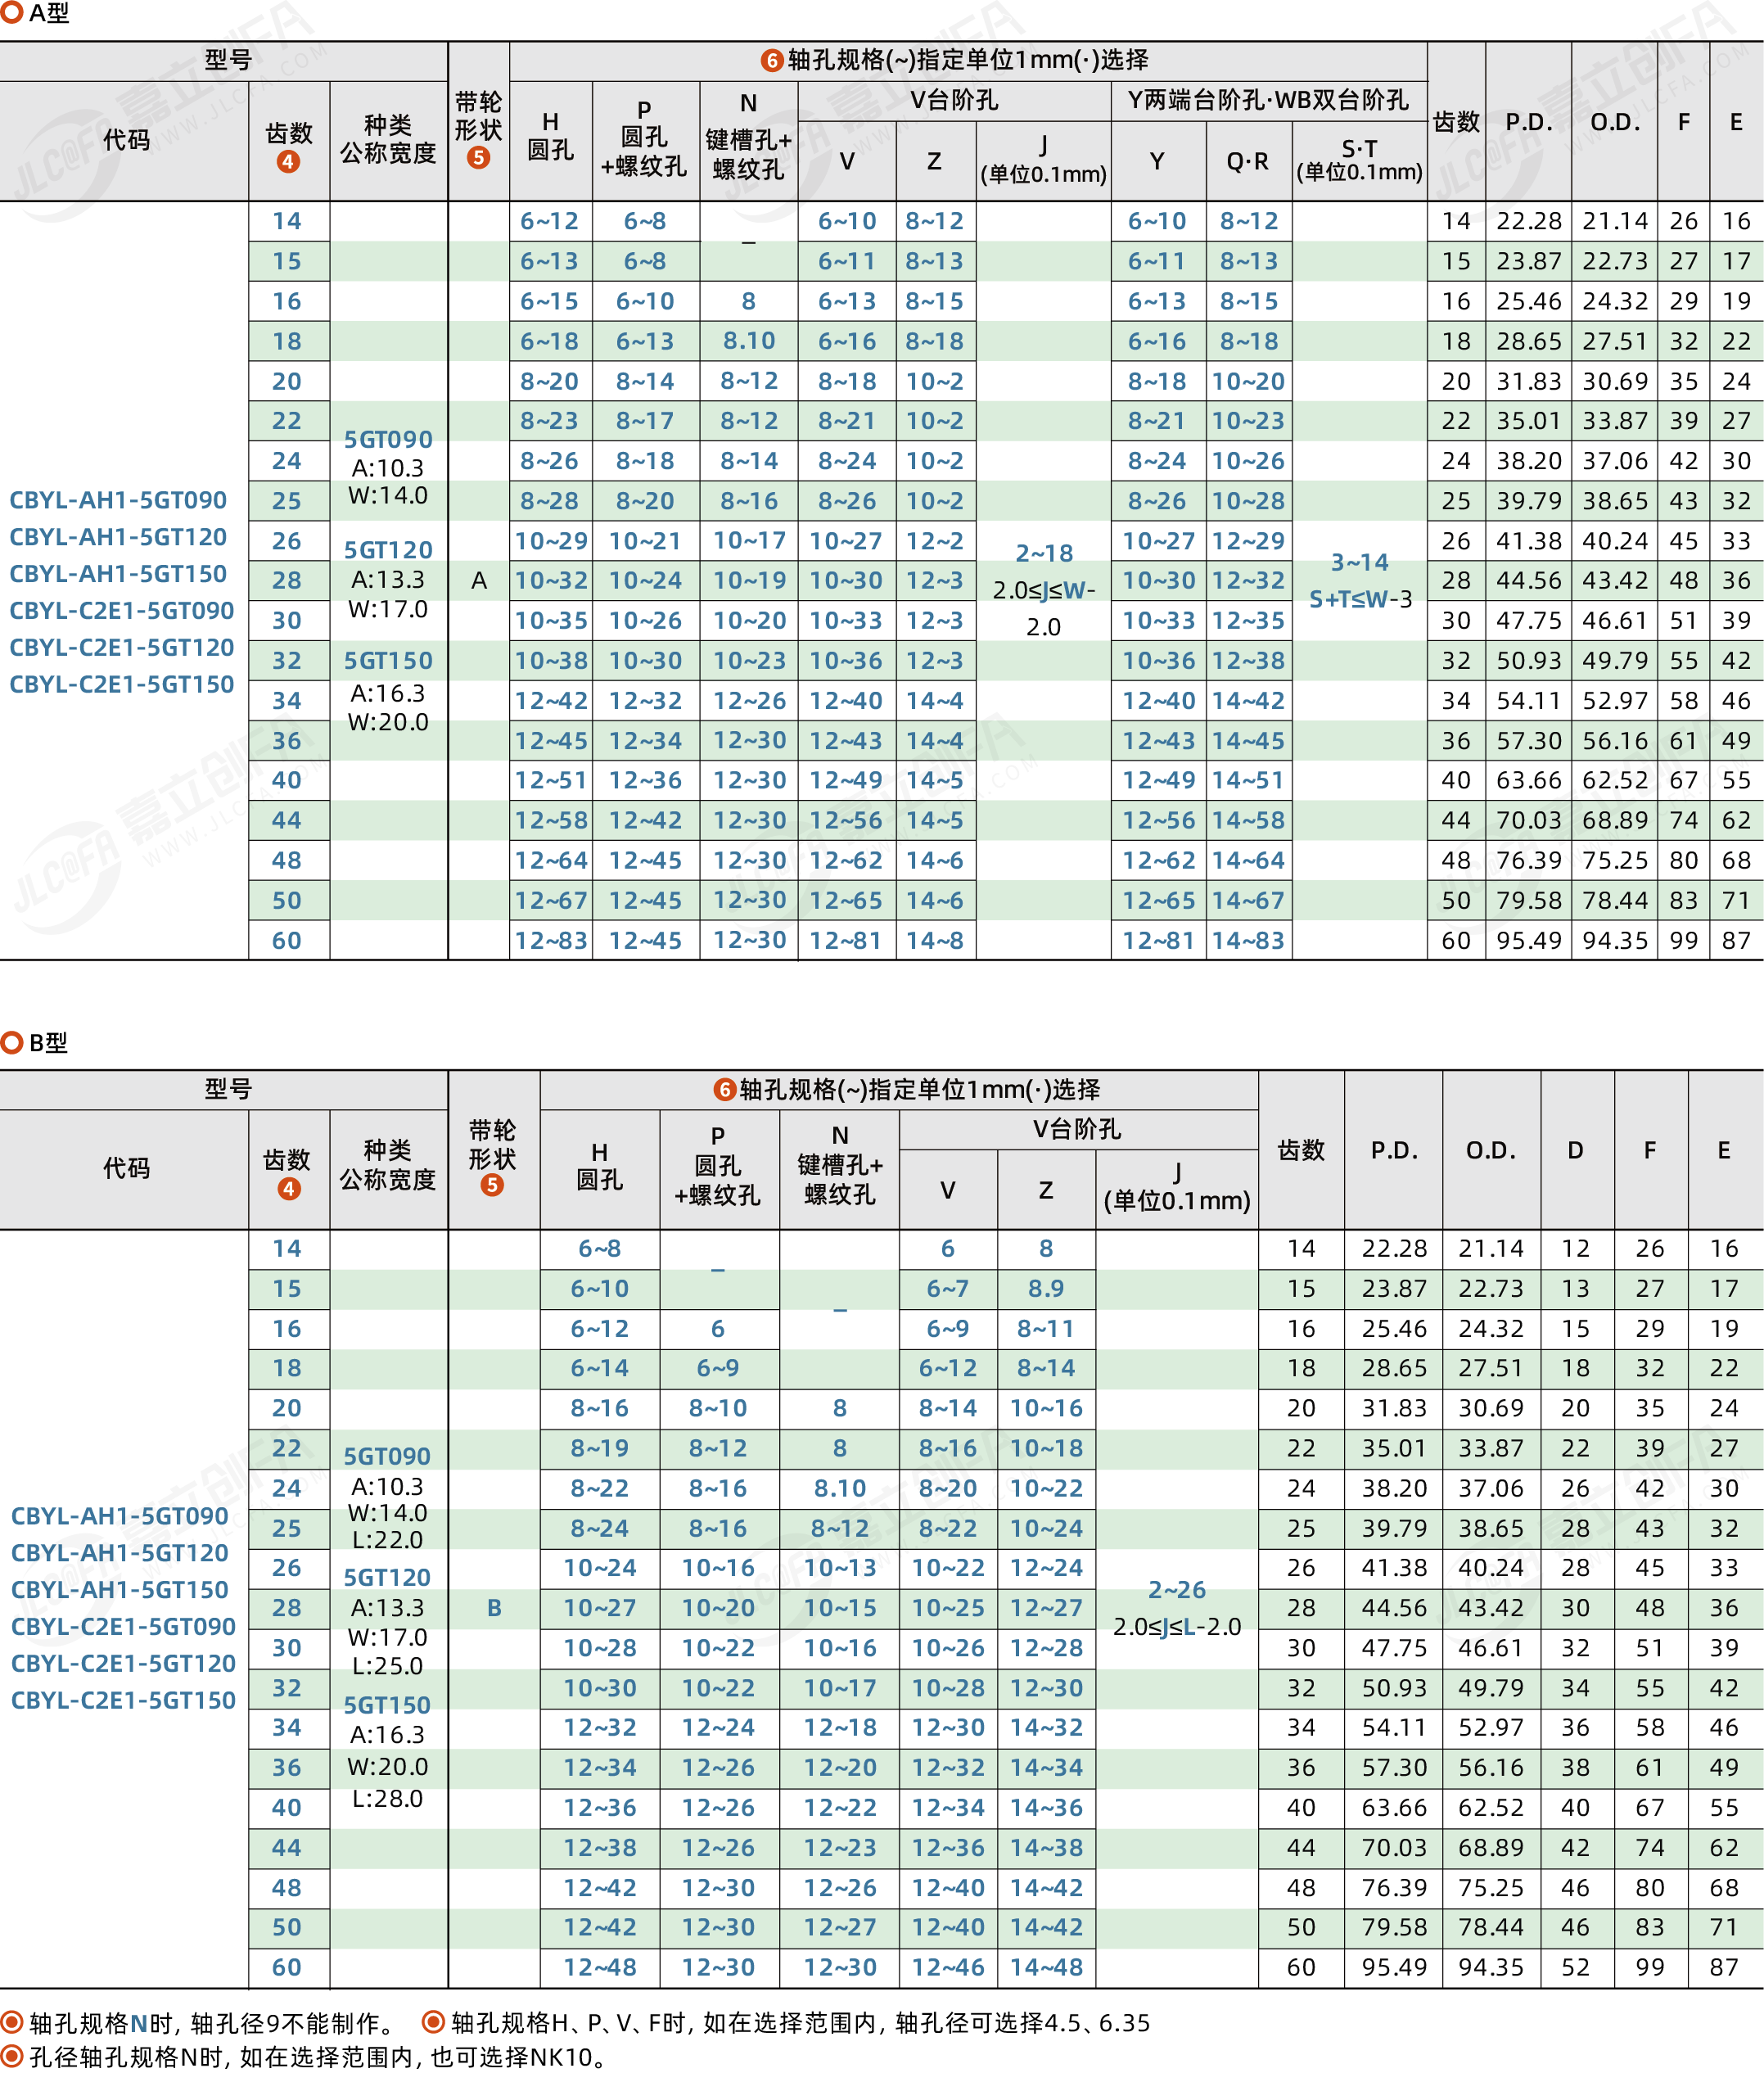This screenshot has width=1764, height=2073.
Task: Click the 5GT090 type label in A型 table
Action: tap(388, 439)
